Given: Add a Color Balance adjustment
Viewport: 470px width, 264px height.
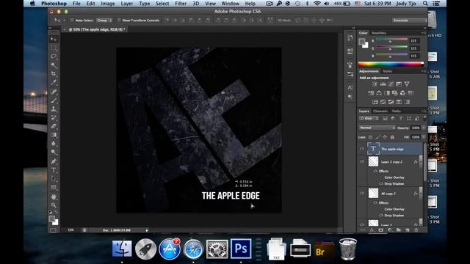Looking at the screenshot, I should tap(379, 93).
